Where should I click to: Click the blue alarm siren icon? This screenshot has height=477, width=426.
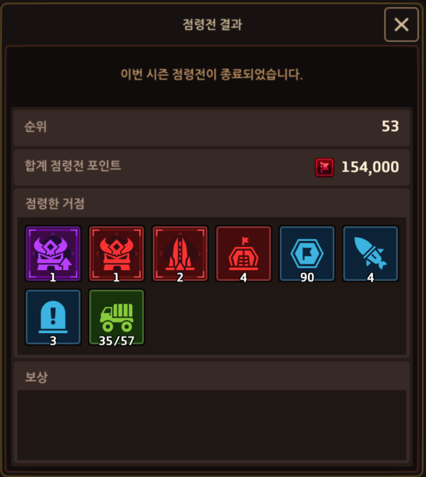[53, 317]
